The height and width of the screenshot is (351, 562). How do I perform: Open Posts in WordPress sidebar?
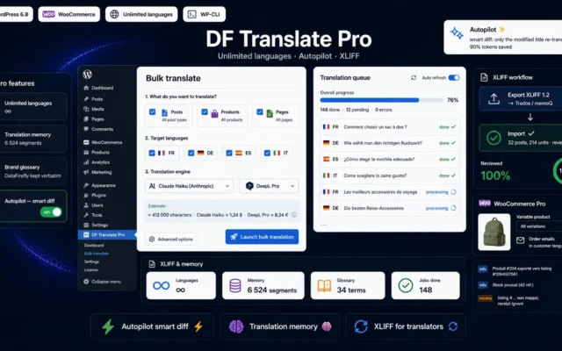tap(93, 99)
